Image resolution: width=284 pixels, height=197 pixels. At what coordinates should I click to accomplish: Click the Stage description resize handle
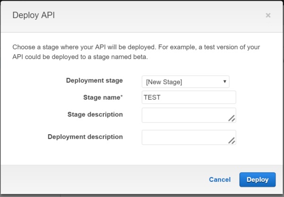point(232,118)
